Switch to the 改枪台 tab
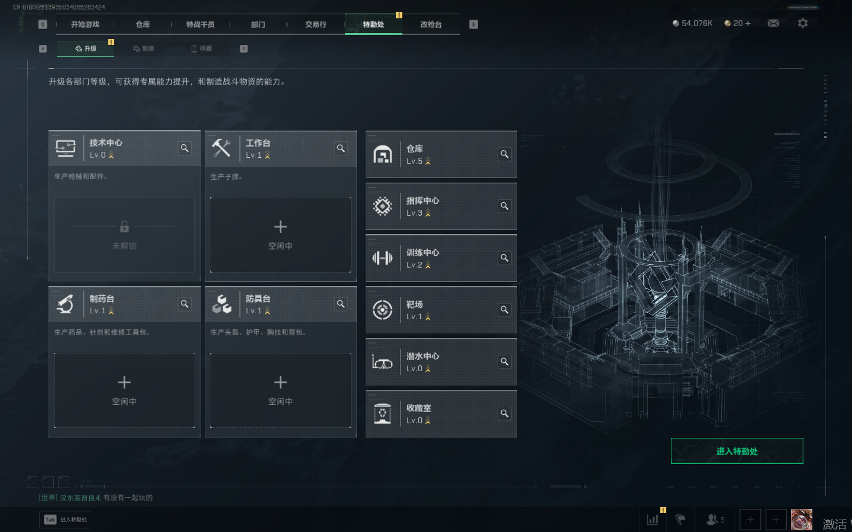The height and width of the screenshot is (532, 852). (431, 24)
